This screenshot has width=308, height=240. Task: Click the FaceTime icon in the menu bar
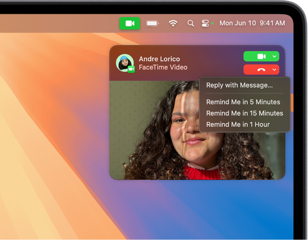(130, 23)
